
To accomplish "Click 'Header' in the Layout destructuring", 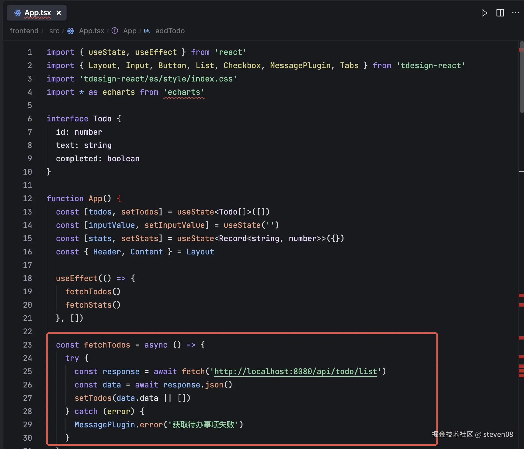I will 107,252.
